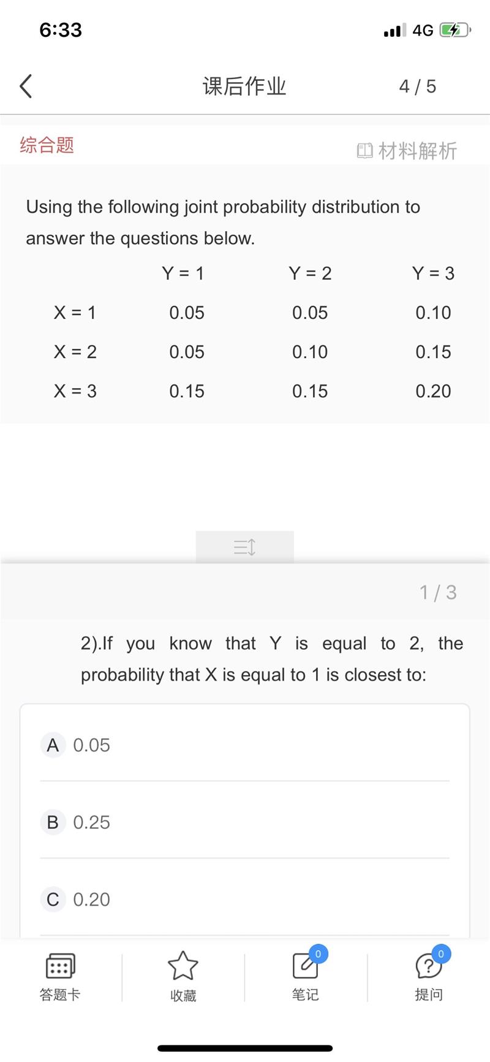Select answer option A 0.05
This screenshot has width=490, height=1062.
point(245,745)
